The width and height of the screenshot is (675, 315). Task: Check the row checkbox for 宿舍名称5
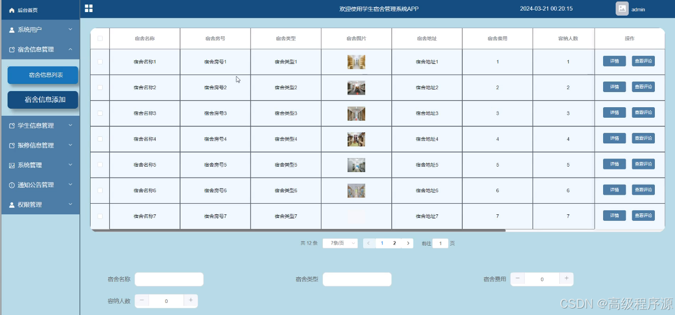[x=100, y=165]
